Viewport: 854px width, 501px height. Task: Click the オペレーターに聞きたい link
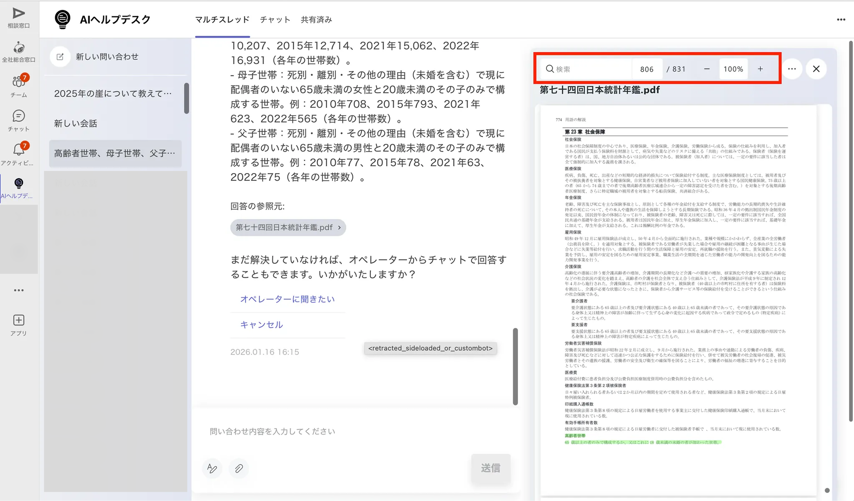(287, 299)
